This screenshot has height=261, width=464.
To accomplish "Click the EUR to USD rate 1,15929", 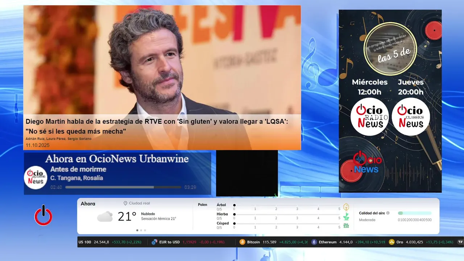I will (x=189, y=242).
